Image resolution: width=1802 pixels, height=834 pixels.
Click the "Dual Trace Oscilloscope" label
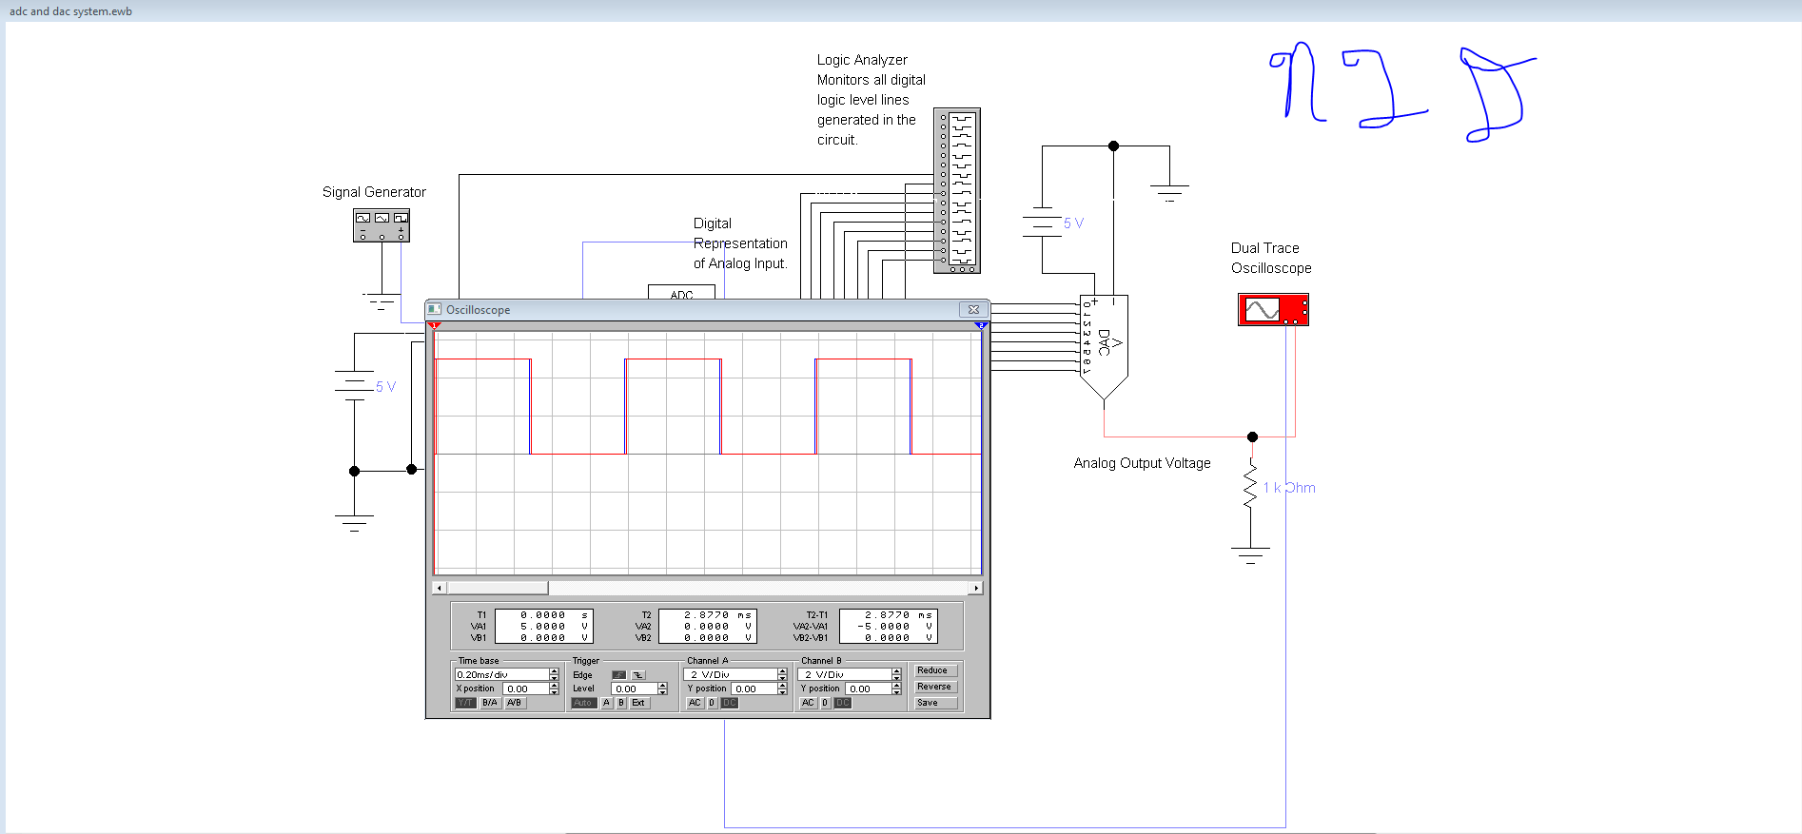[1271, 258]
